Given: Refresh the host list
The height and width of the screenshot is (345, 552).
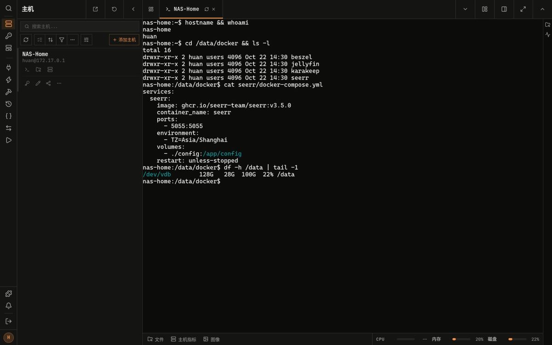Looking at the screenshot, I should click(26, 40).
